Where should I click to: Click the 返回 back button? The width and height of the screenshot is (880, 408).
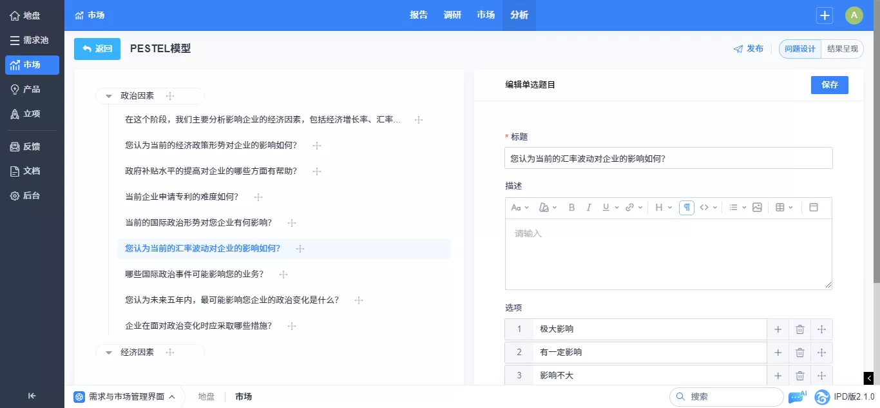pyautogui.click(x=97, y=49)
